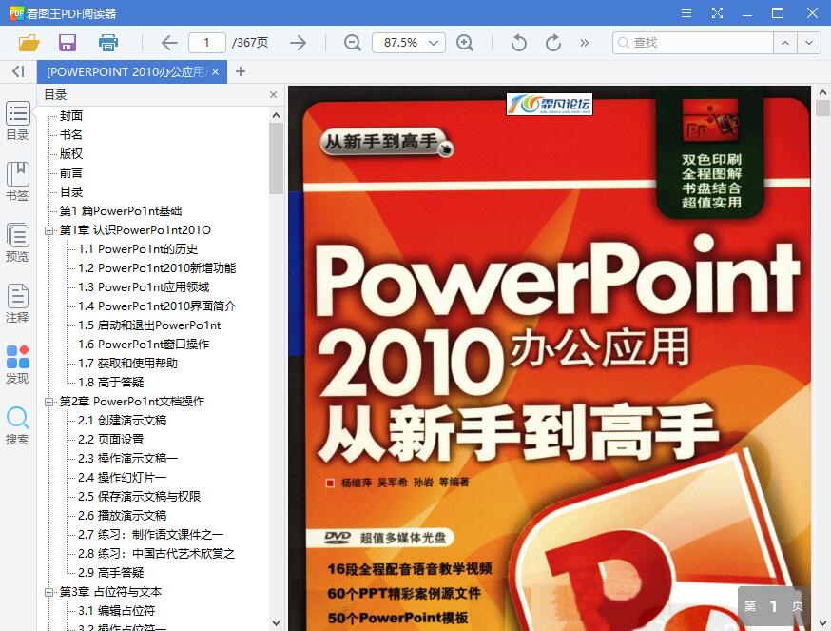Open section 1.3 PowerPoint应用领域
The height and width of the screenshot is (631, 831).
click(x=144, y=287)
